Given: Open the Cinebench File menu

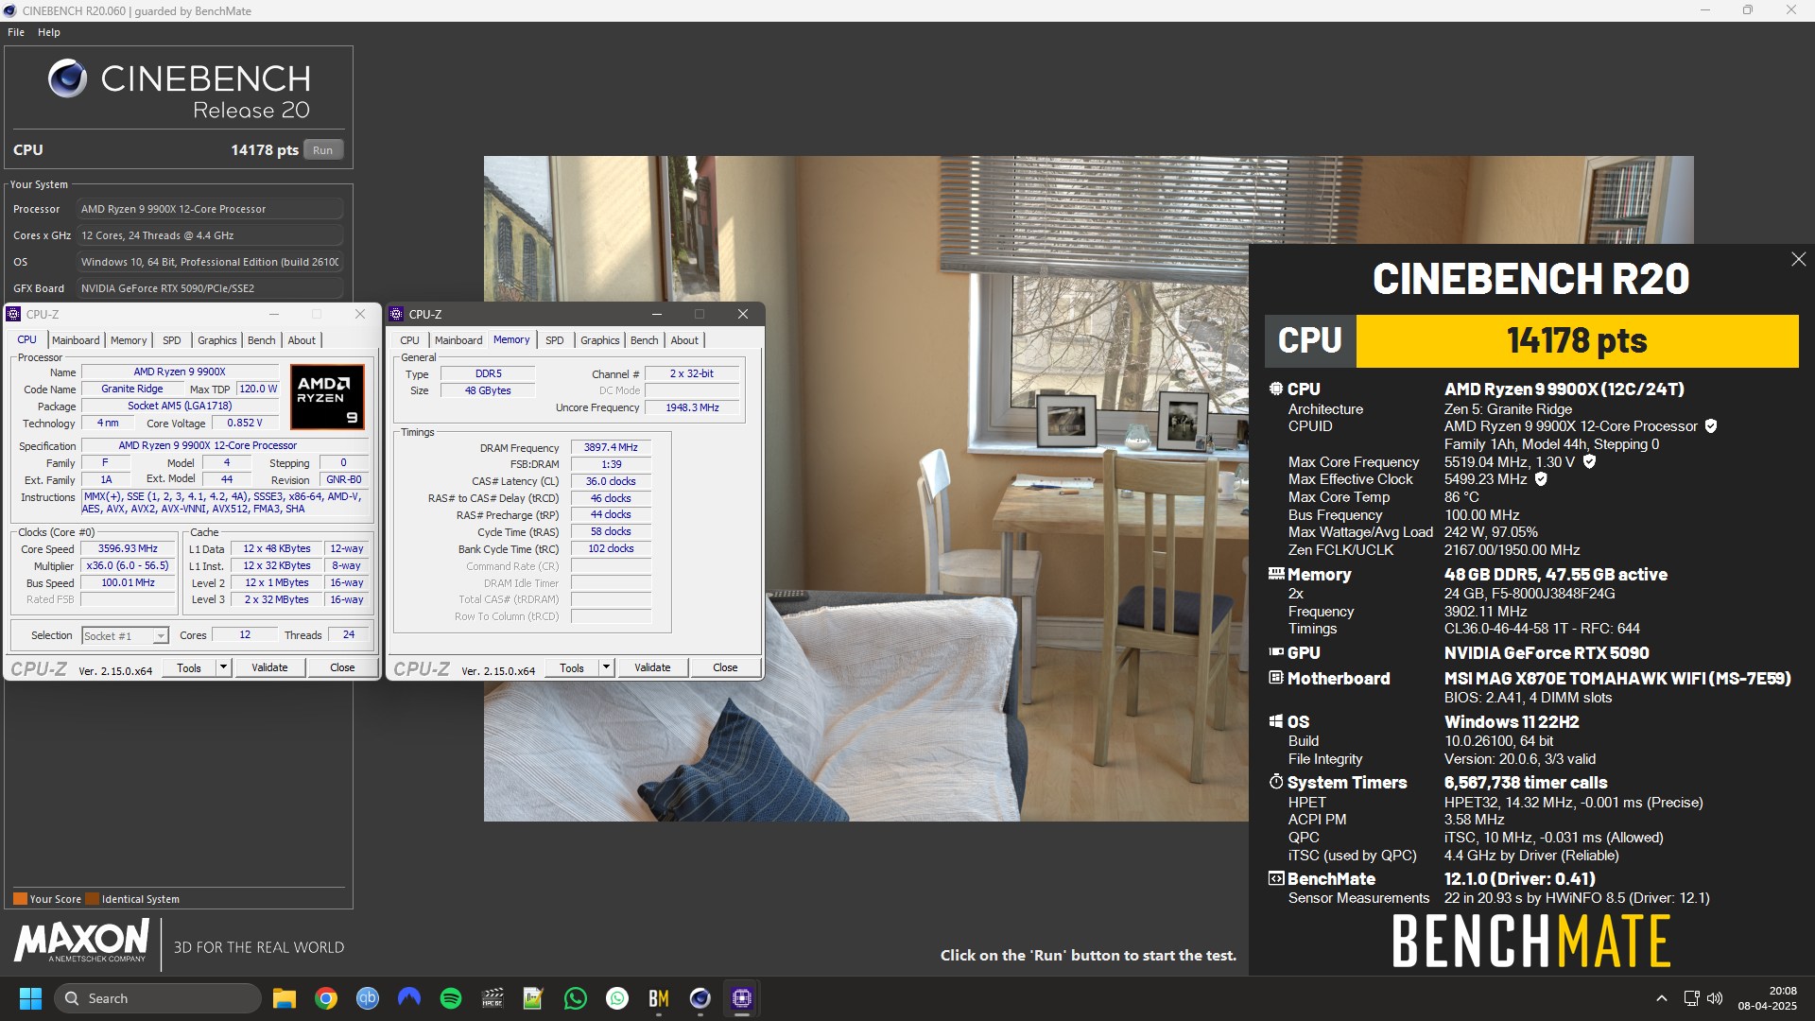Looking at the screenshot, I should point(16,32).
